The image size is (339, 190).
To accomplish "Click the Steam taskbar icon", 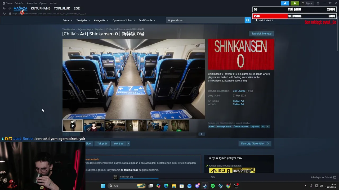I will (205, 186).
